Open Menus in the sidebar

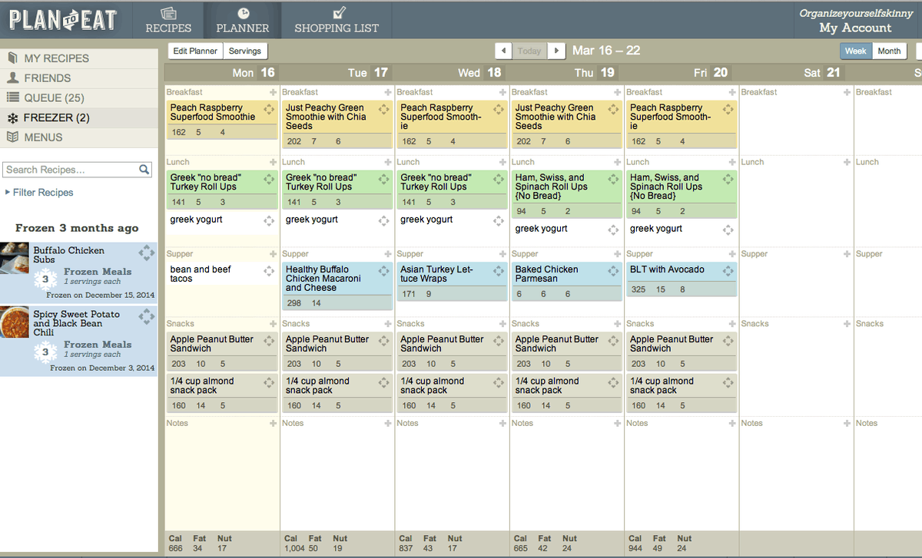[79, 138]
